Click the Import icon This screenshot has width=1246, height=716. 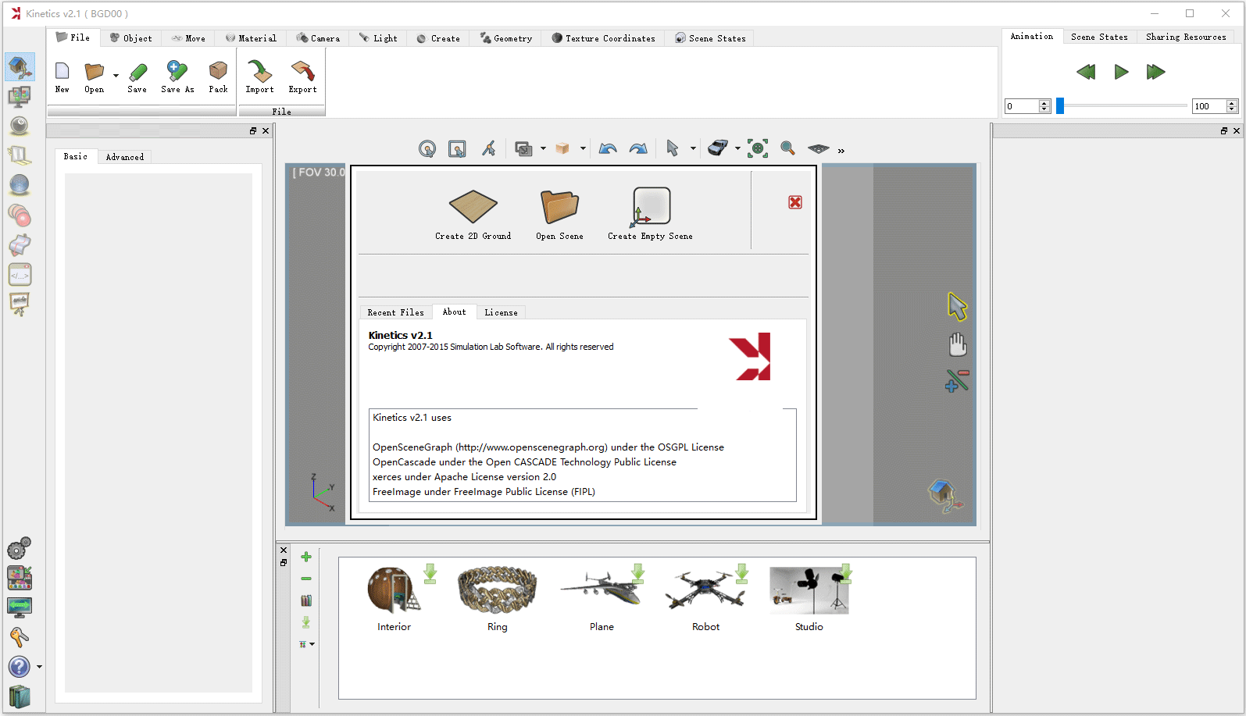[x=259, y=73]
